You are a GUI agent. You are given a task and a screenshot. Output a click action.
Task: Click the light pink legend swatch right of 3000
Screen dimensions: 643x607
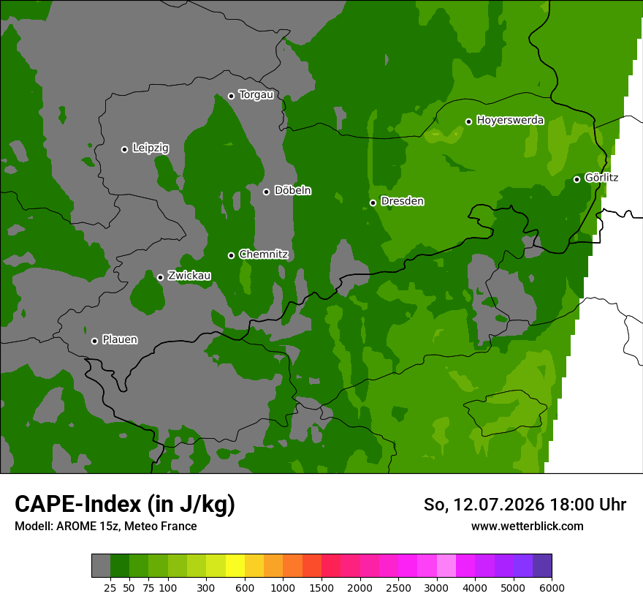pos(446,565)
